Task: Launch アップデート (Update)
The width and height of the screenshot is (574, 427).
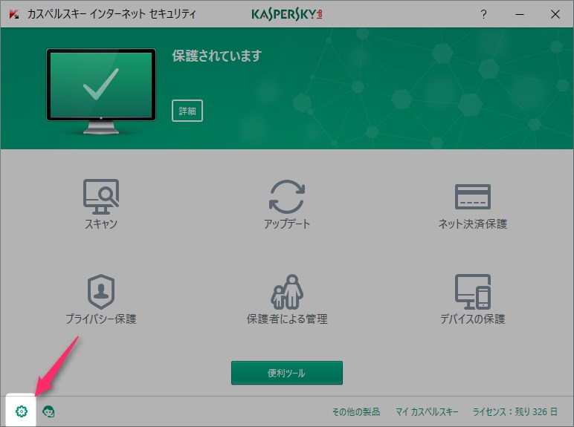Action: [287, 204]
